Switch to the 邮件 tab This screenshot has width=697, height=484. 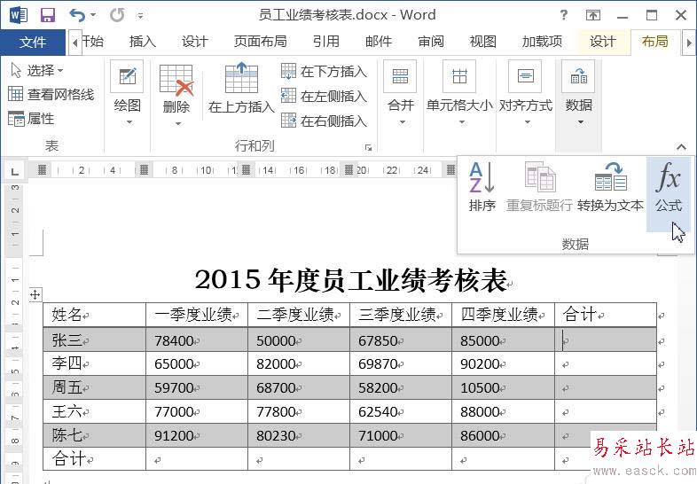[x=379, y=42]
